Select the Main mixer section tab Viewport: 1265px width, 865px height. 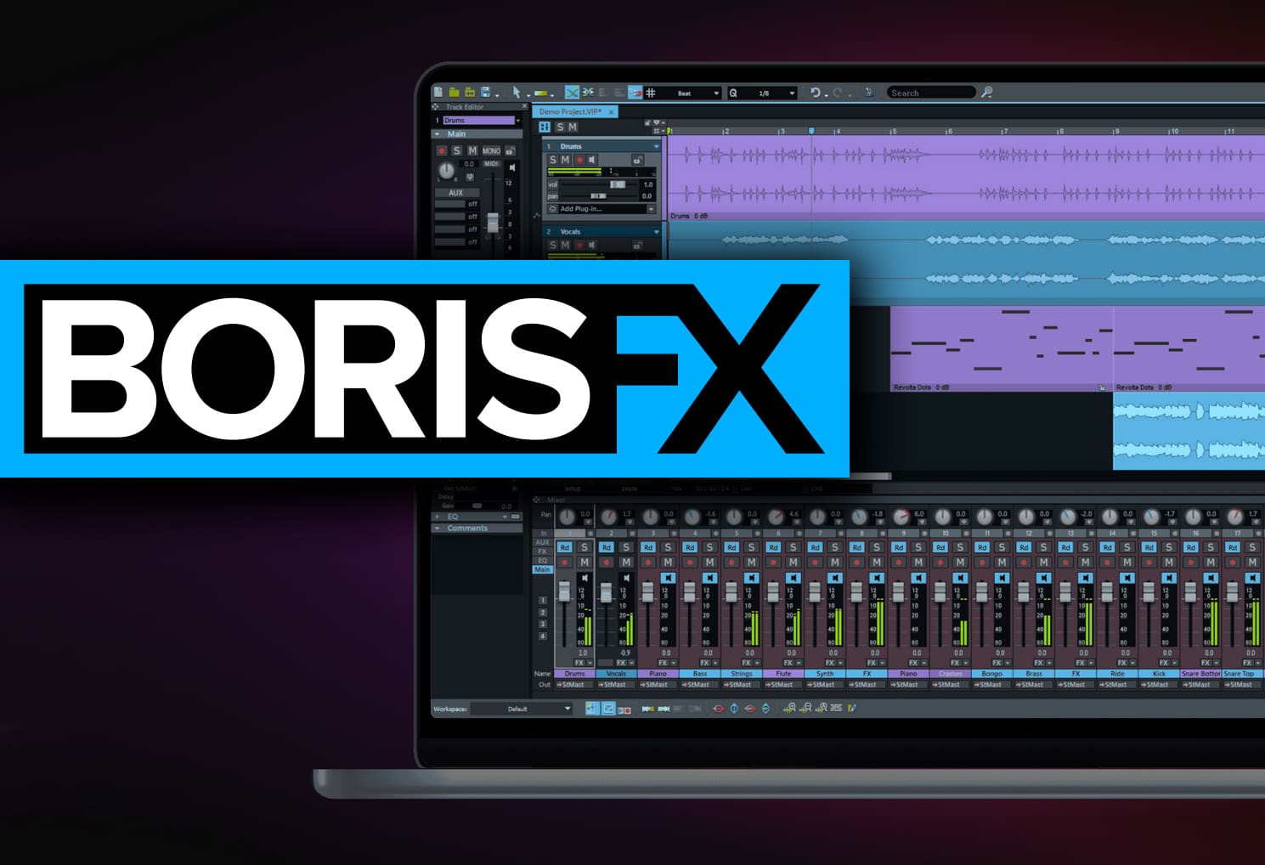click(542, 569)
